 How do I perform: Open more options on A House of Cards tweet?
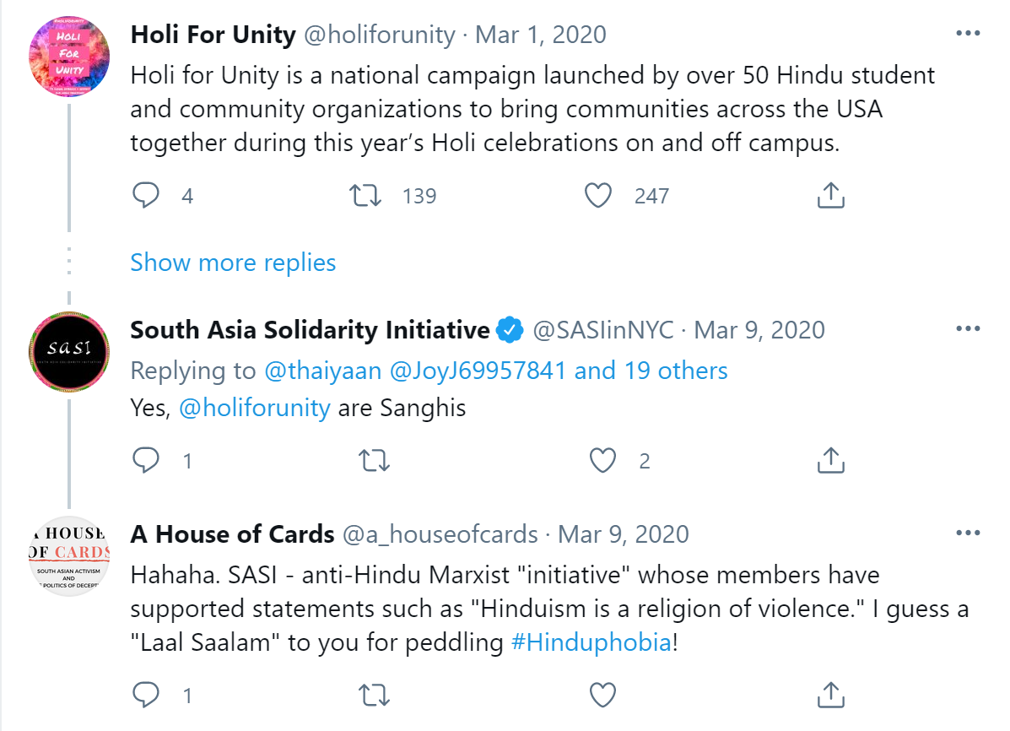click(x=968, y=533)
